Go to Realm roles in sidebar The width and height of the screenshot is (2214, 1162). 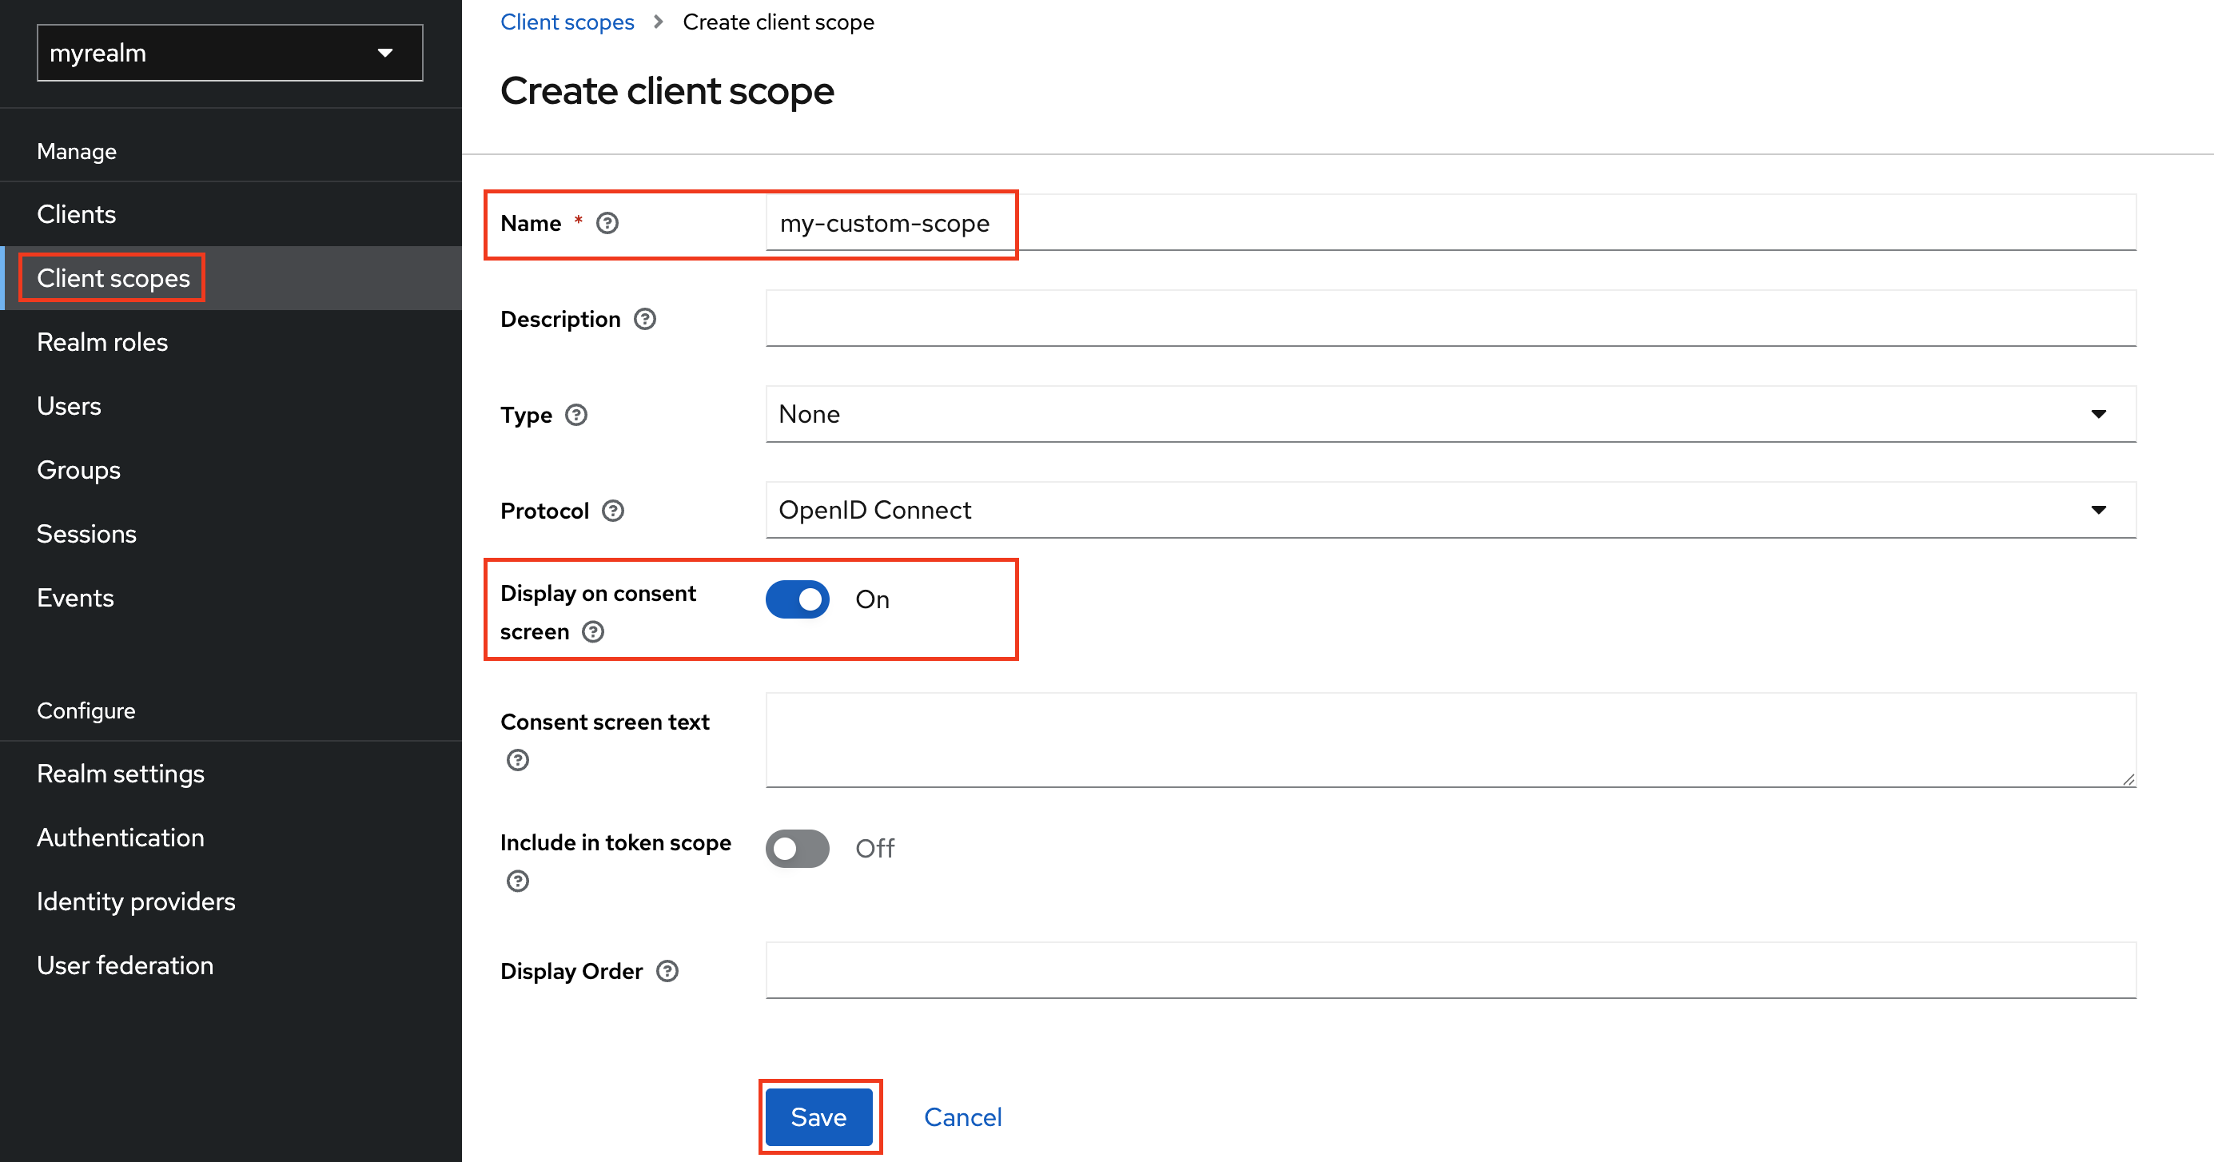pyautogui.click(x=102, y=342)
